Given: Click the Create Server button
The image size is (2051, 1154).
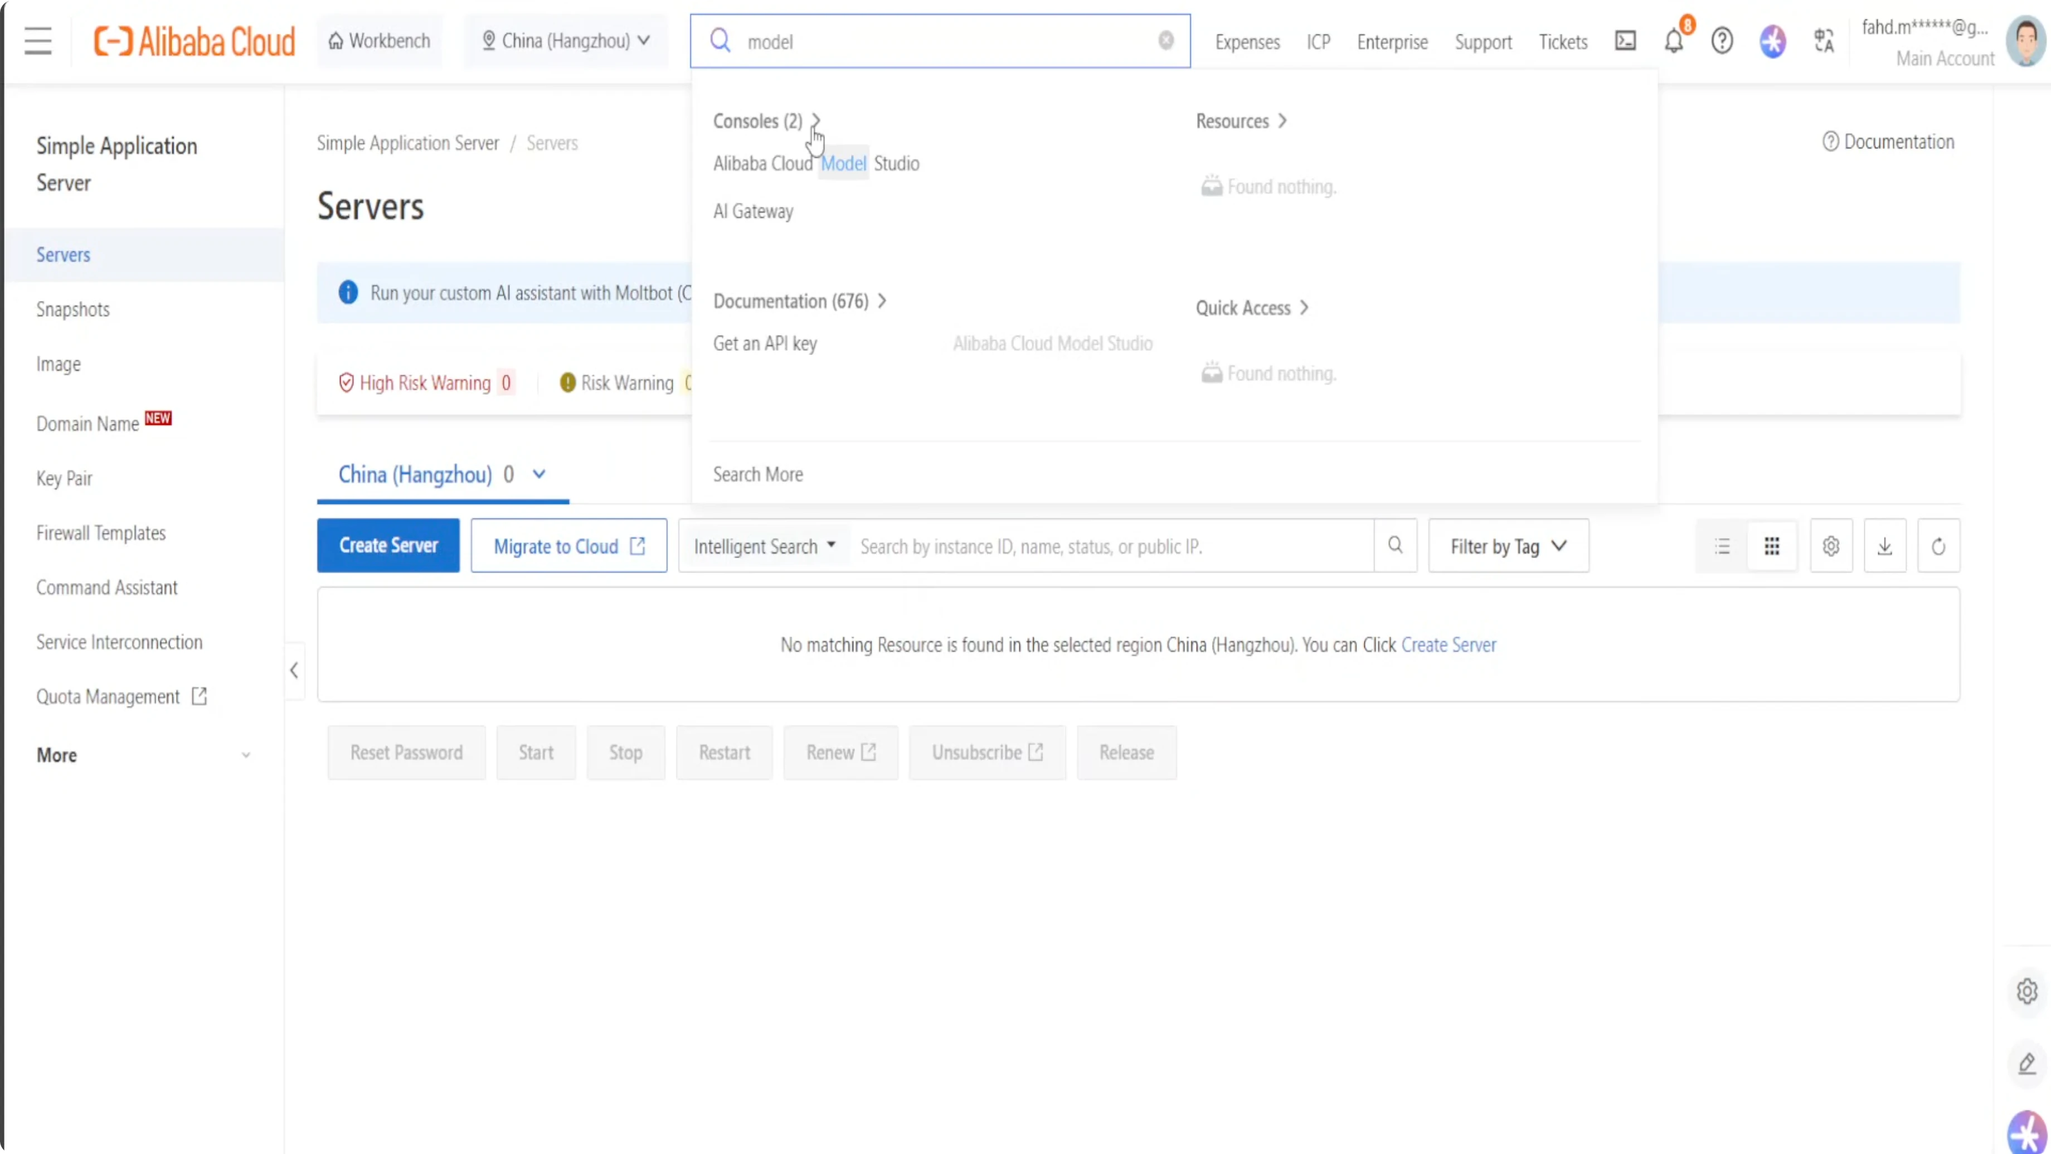Looking at the screenshot, I should point(388,546).
